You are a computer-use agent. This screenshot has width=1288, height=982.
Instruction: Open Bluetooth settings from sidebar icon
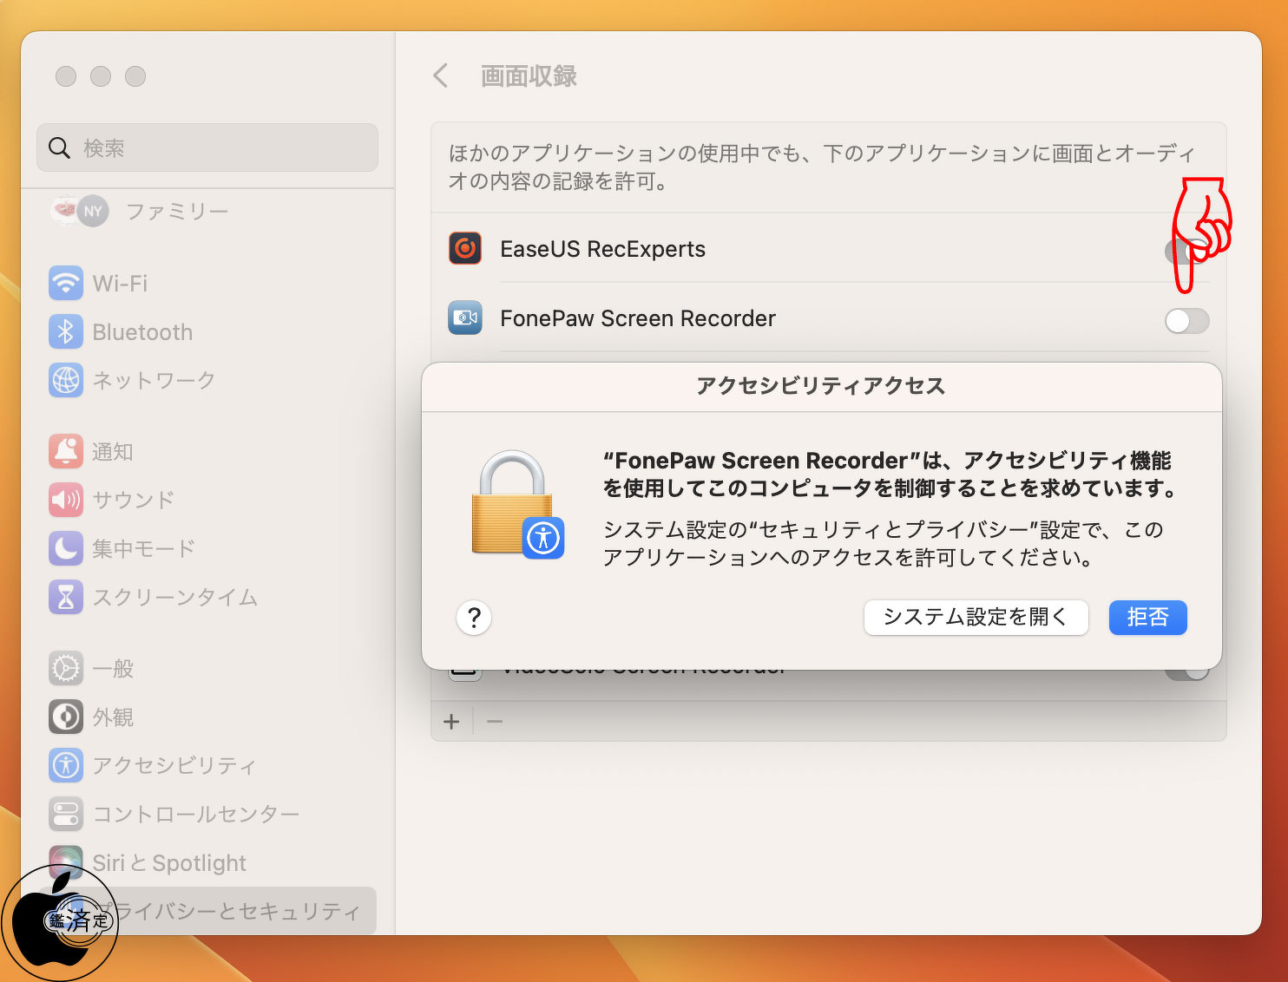pyautogui.click(x=66, y=331)
